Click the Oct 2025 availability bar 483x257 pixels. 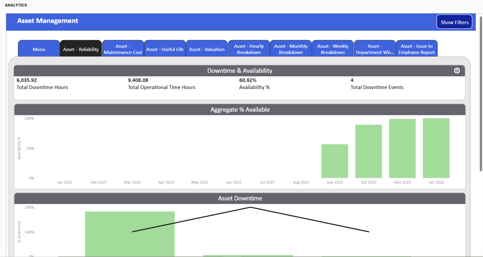tap(369, 151)
